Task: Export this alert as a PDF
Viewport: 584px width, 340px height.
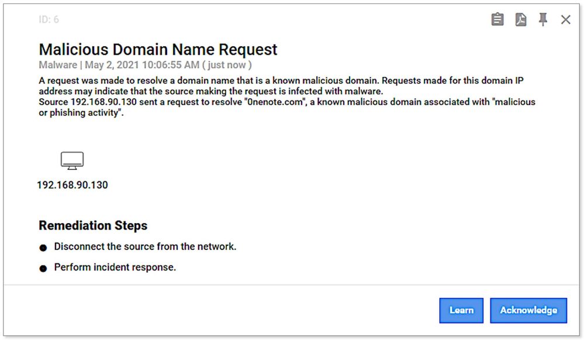Action: point(520,19)
